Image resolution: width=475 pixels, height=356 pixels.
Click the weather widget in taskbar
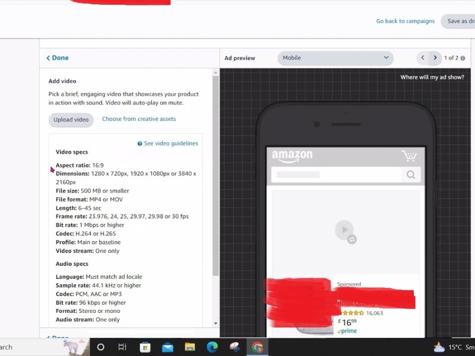tap(454, 347)
